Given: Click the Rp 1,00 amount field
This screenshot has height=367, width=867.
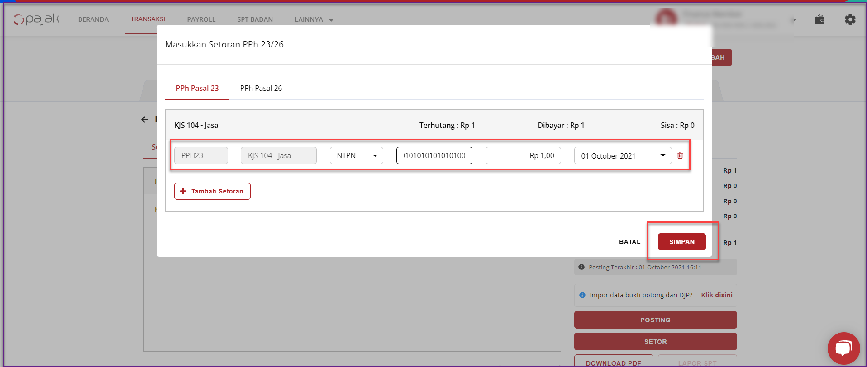Looking at the screenshot, I should [523, 155].
